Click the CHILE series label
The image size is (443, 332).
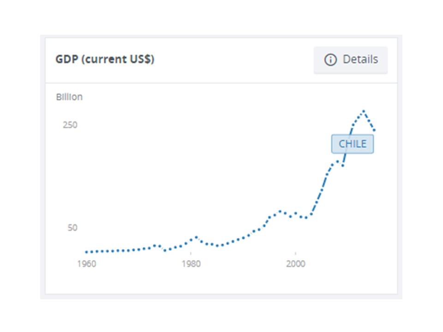tap(353, 144)
